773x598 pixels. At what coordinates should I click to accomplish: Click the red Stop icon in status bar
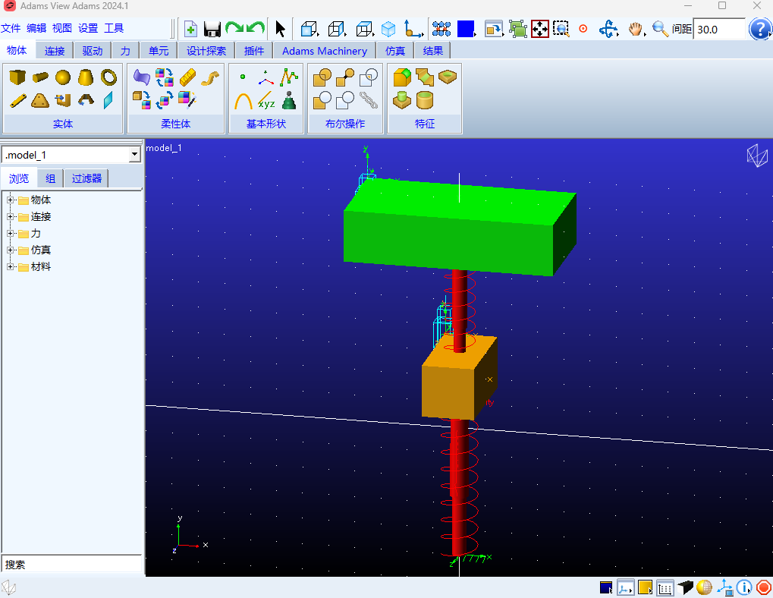click(764, 587)
